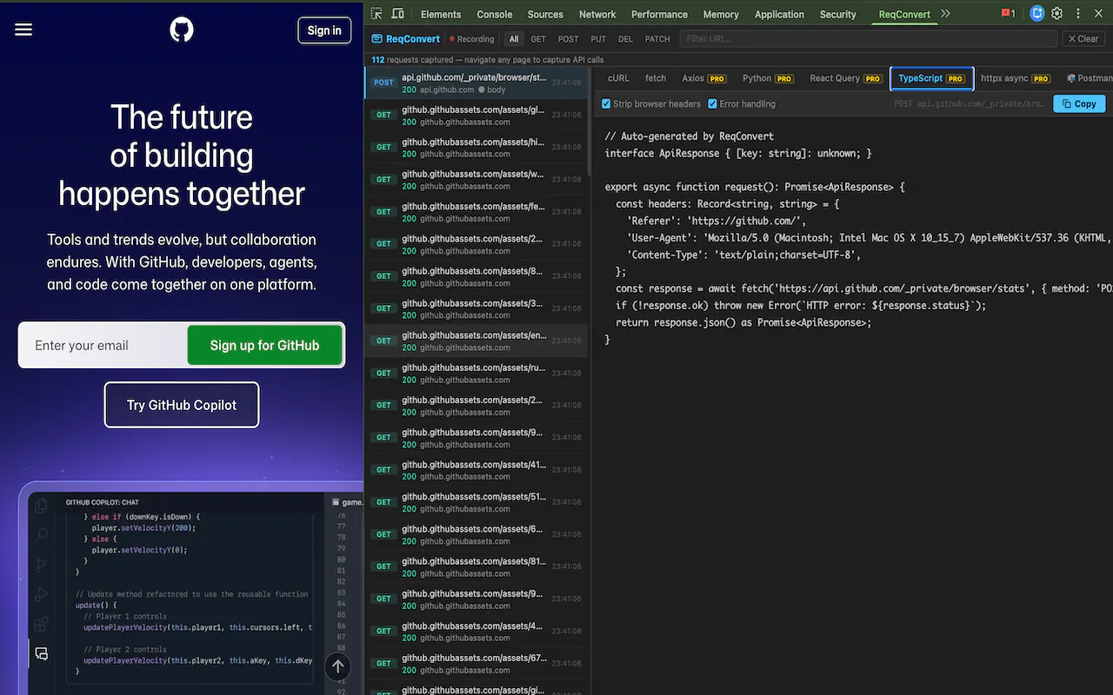Click the GitHub Octocat logo
This screenshot has height=695, width=1113.
pyautogui.click(x=182, y=30)
